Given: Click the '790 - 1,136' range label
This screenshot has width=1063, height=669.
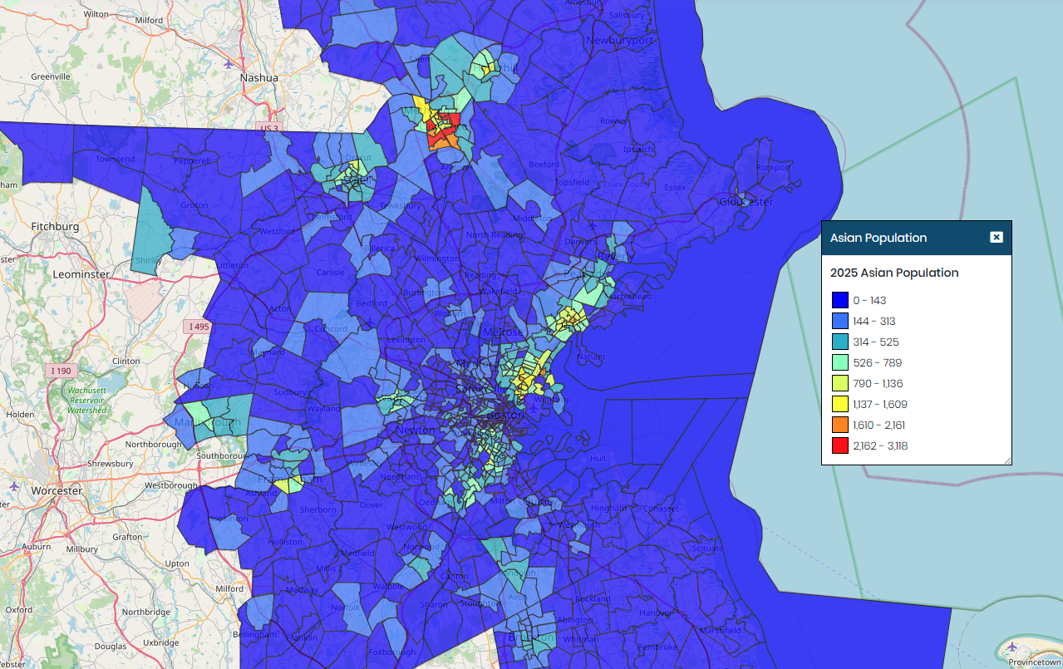Looking at the screenshot, I should point(878,384).
